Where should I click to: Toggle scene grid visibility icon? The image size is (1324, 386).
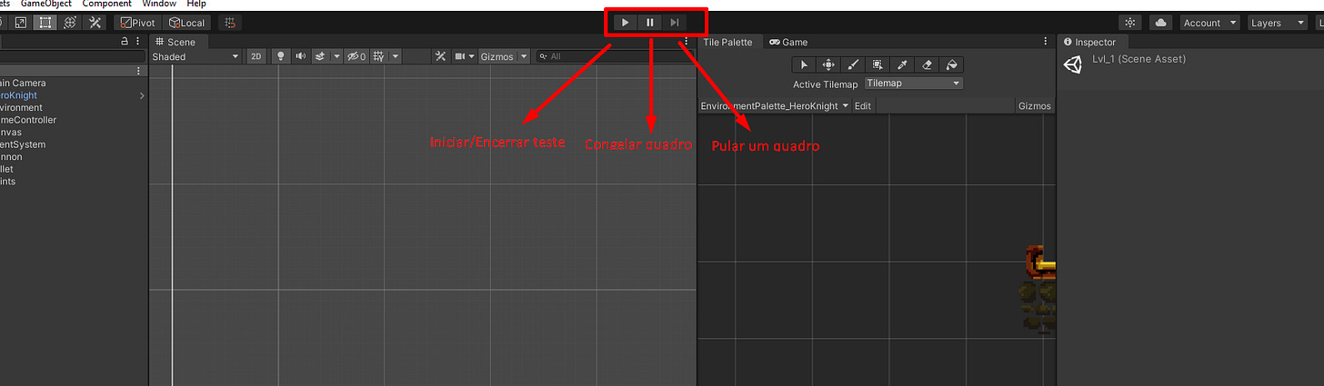(379, 56)
